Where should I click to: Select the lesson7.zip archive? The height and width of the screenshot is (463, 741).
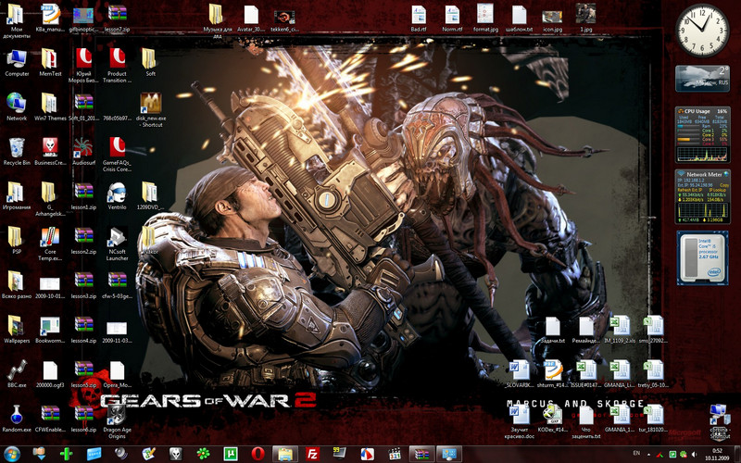[117, 19]
